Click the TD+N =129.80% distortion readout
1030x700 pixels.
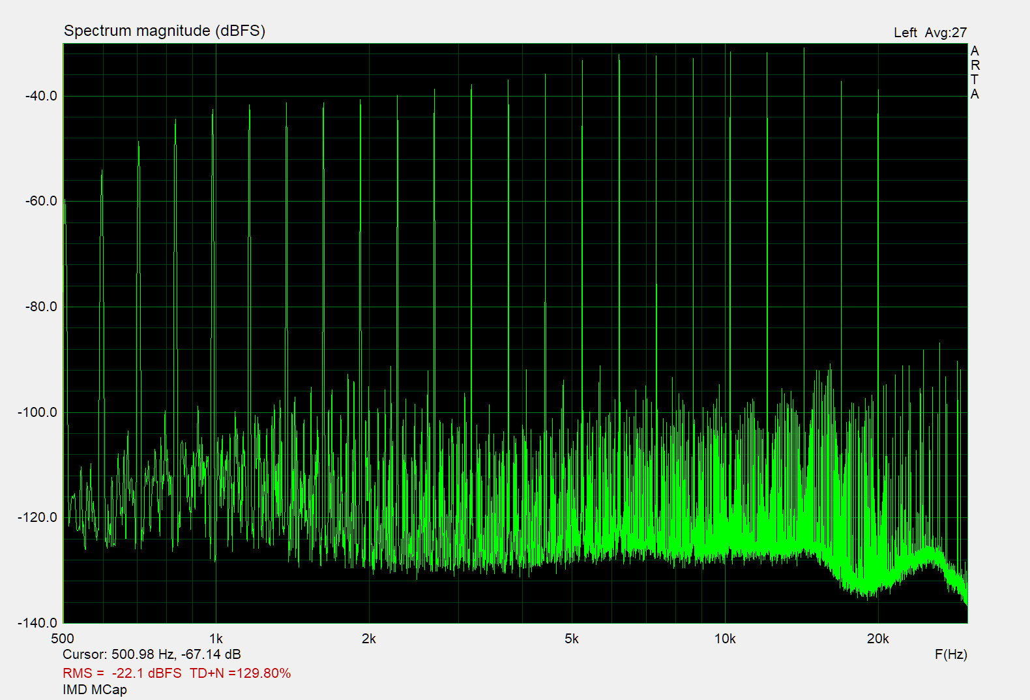click(x=240, y=673)
